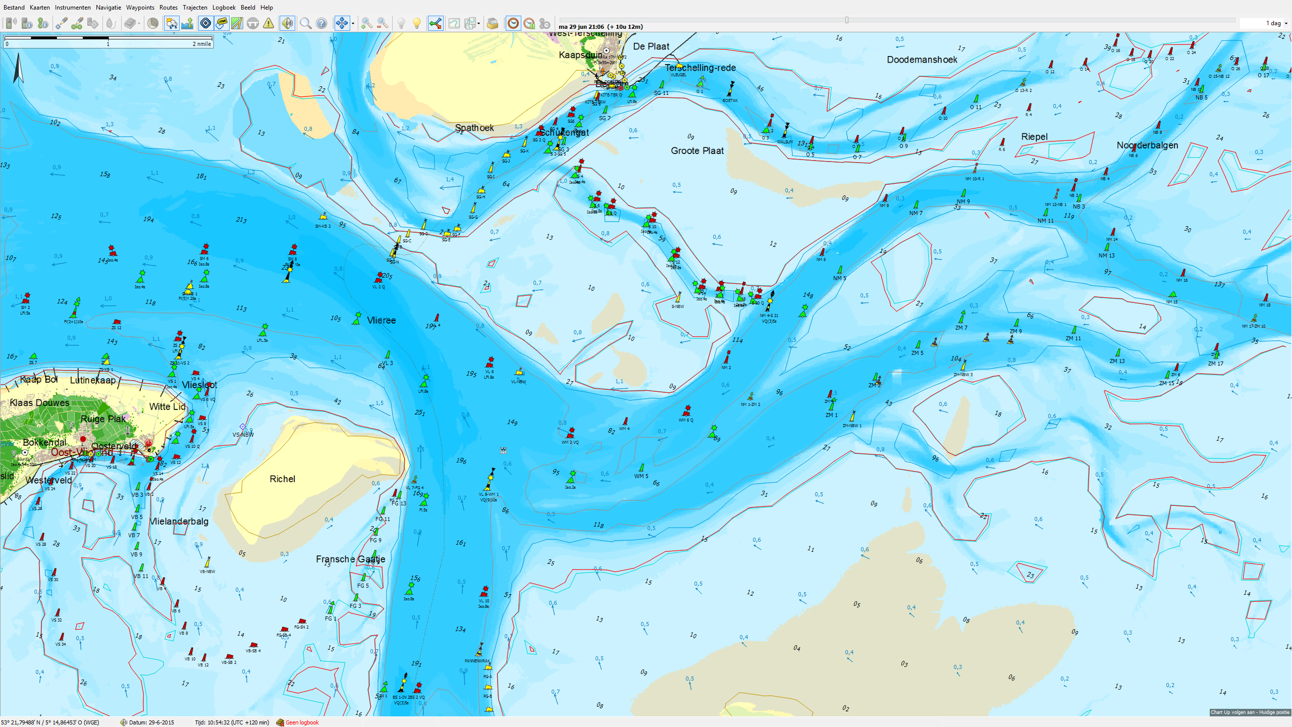
Task: Open the weather forecast overlay tool
Action: click(172, 23)
